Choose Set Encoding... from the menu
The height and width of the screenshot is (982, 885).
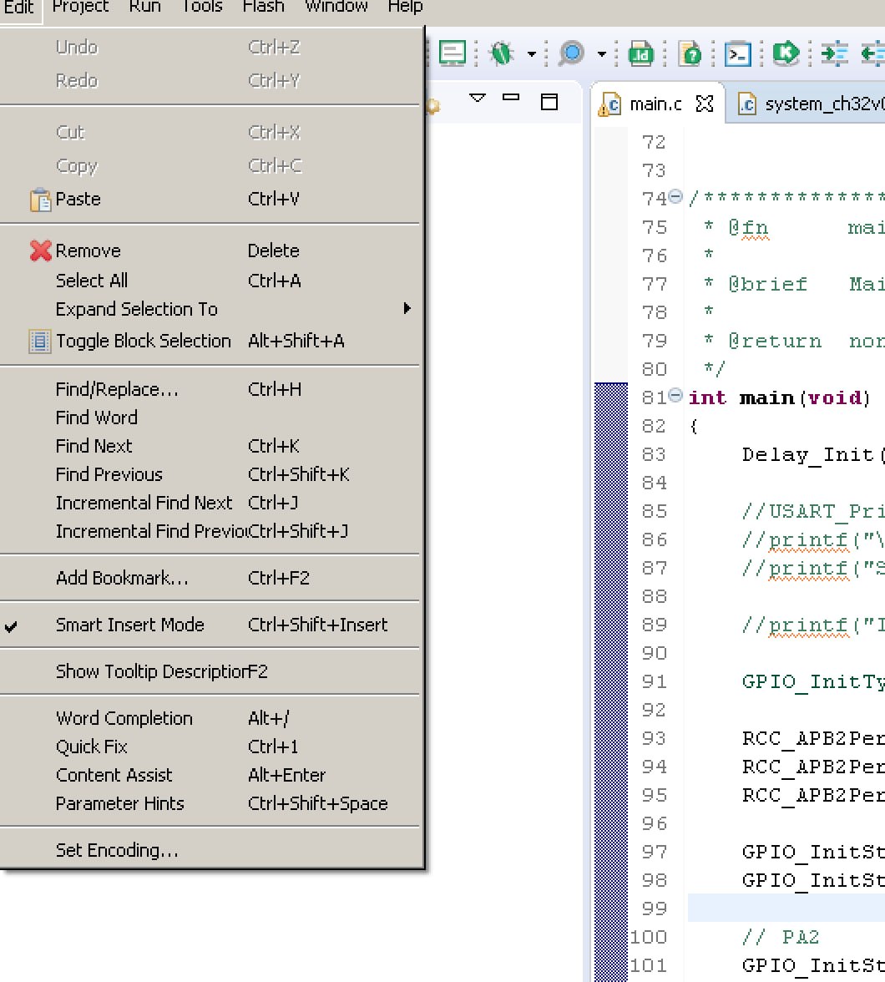(210, 850)
